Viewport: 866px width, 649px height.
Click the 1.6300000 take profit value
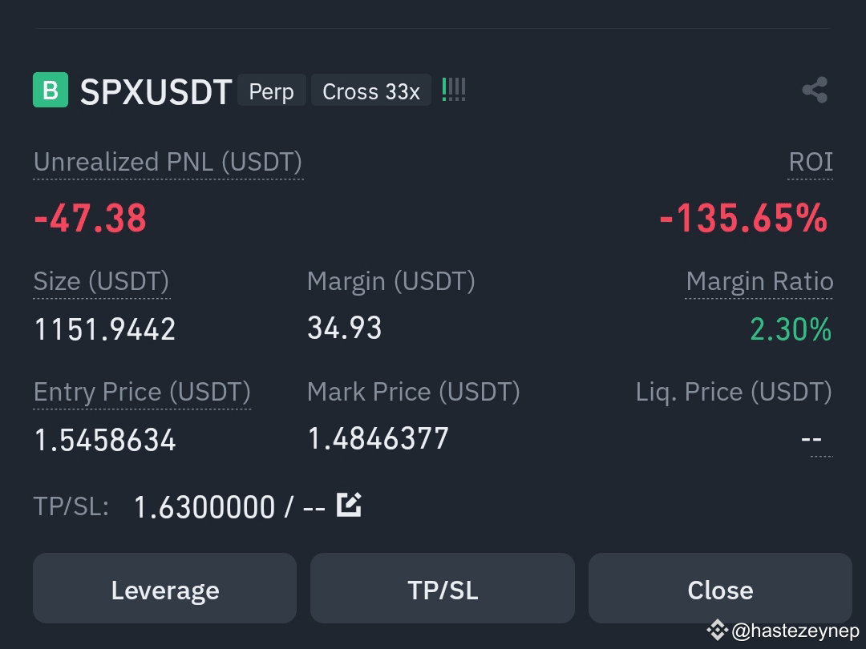[x=204, y=507]
